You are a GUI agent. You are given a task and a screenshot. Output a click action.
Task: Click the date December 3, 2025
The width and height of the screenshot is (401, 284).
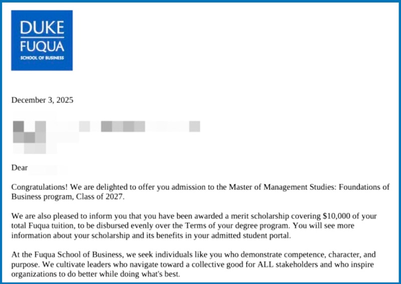[x=42, y=100]
